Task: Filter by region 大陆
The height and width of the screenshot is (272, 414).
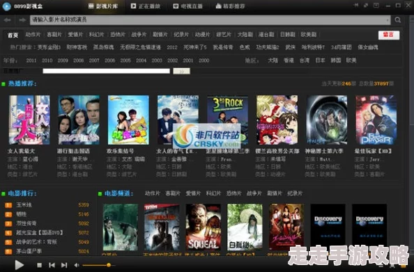Action: coord(273,61)
